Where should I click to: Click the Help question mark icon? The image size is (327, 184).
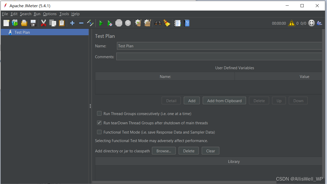point(187,23)
